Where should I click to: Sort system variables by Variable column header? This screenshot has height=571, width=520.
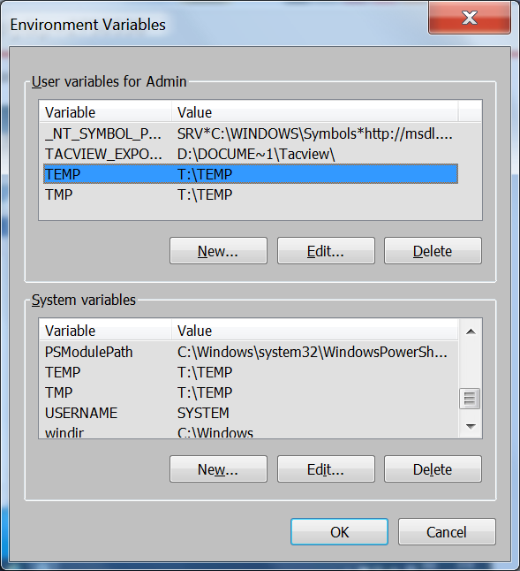point(105,331)
